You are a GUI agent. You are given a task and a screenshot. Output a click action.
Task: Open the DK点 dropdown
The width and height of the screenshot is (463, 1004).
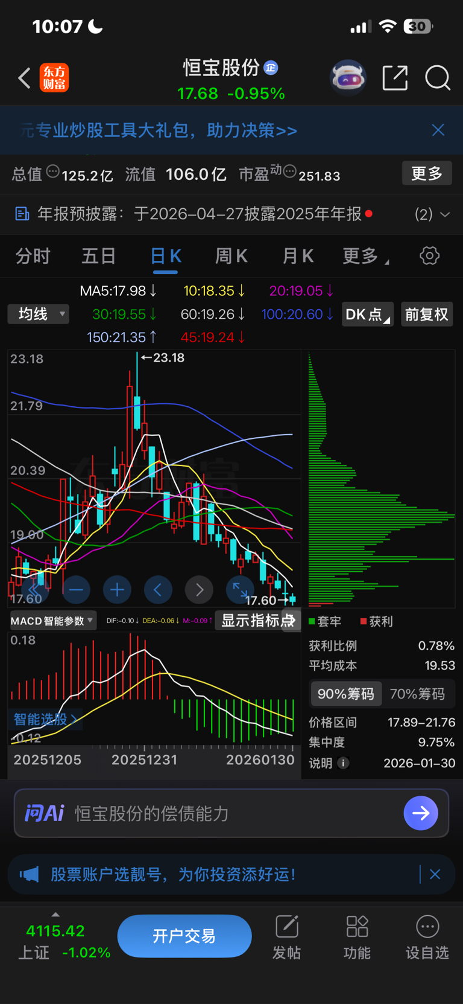368,315
